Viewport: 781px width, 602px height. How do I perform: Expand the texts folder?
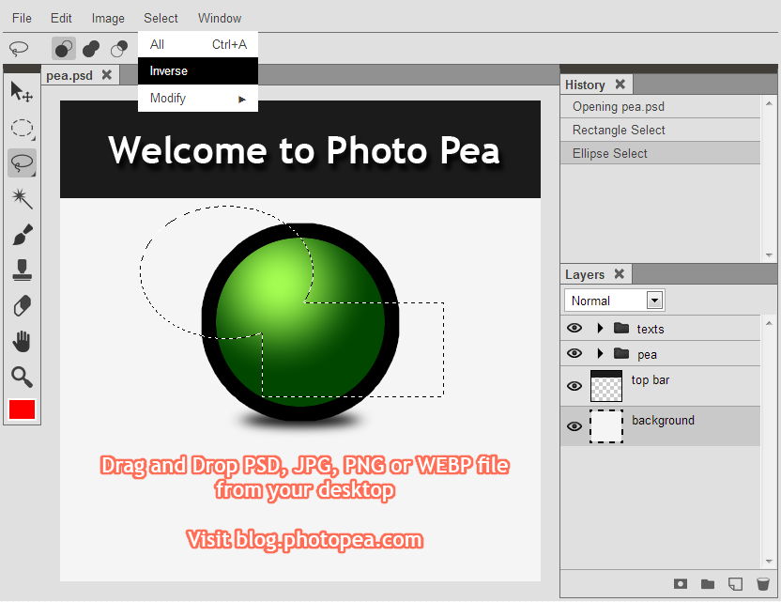(600, 328)
